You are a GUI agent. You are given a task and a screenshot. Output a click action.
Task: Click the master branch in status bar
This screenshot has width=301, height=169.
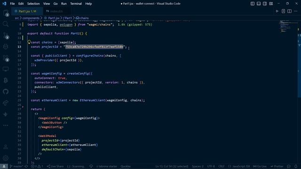pos(16,167)
